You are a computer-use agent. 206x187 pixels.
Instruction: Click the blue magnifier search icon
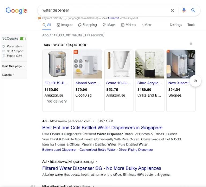click(193, 10)
